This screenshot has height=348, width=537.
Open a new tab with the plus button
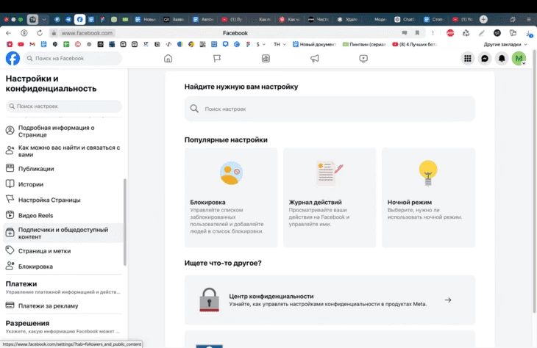pos(483,20)
